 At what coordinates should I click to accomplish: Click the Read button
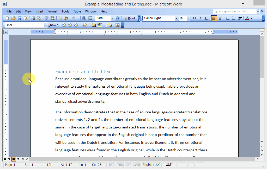(129, 18)
